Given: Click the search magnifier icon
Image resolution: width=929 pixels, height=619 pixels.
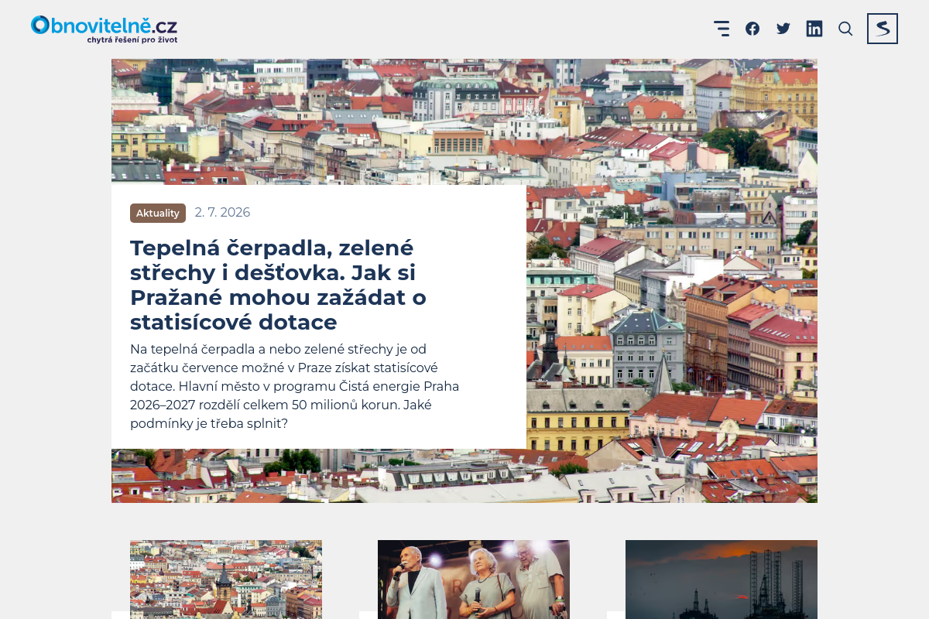Looking at the screenshot, I should 845,29.
